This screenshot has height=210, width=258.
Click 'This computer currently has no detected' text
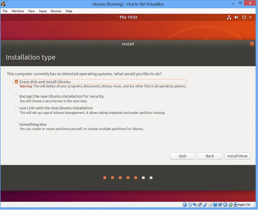[84, 74]
